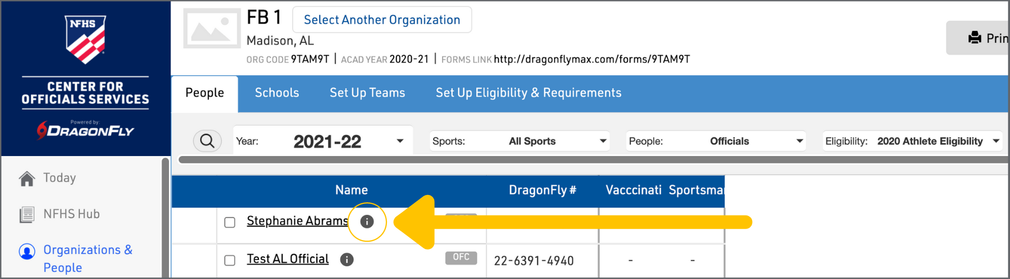Screen dimensions: 1010x279
Task: Click info icon next to Stephanie Abrams
Action: pyautogui.click(x=367, y=222)
